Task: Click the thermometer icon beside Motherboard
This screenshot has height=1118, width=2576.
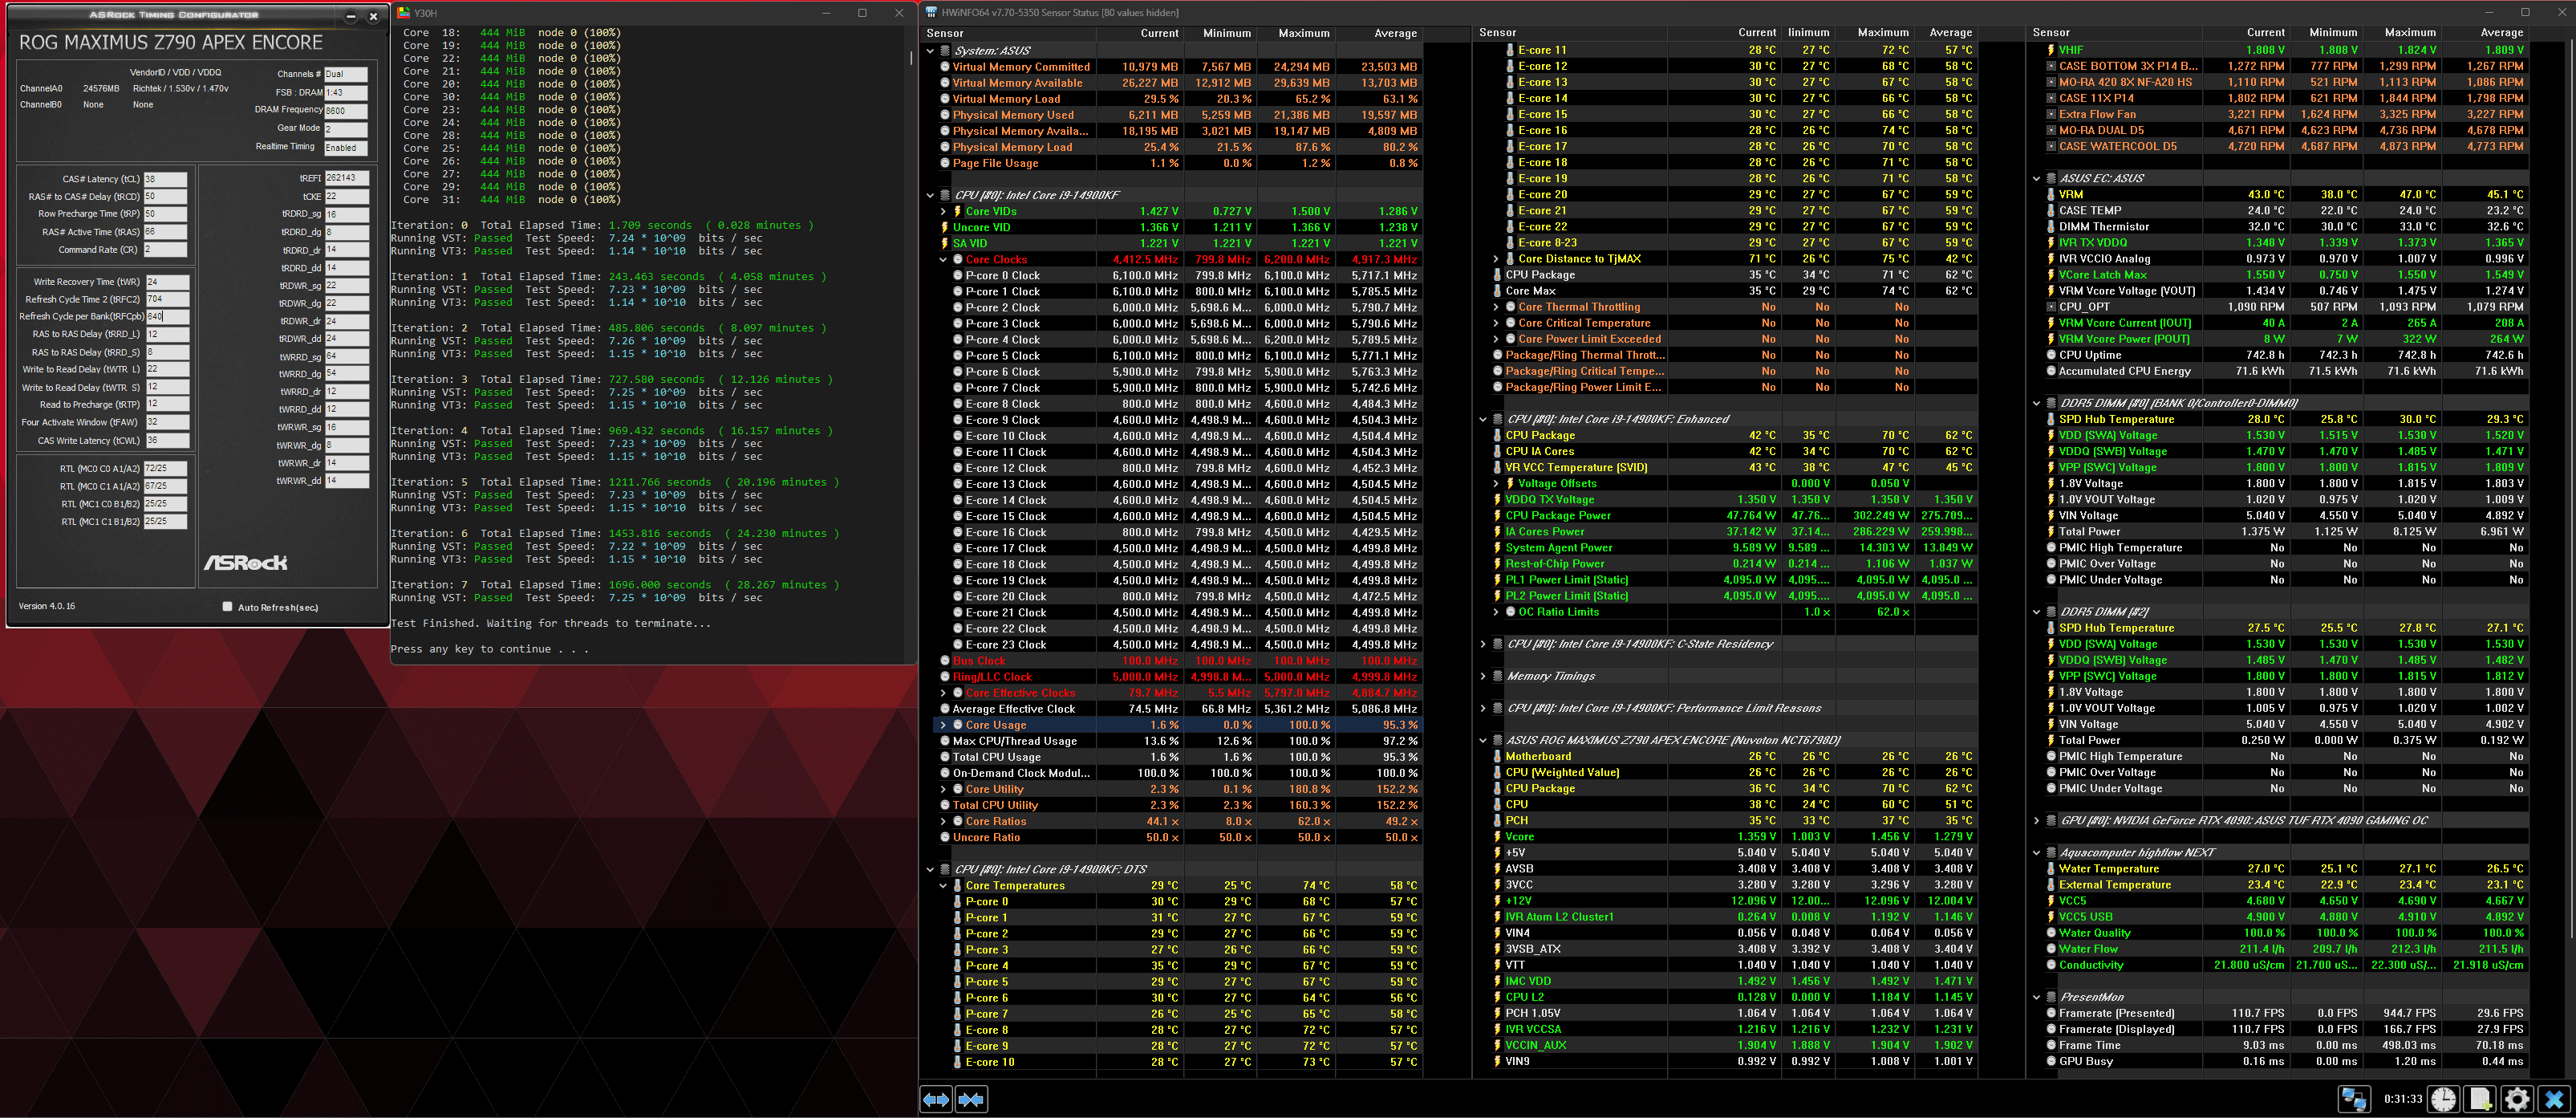Action: [1497, 756]
